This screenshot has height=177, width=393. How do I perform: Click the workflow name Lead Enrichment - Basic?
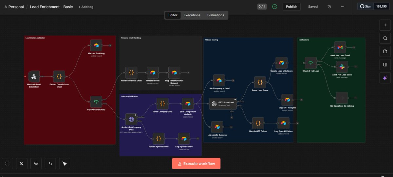point(51,7)
